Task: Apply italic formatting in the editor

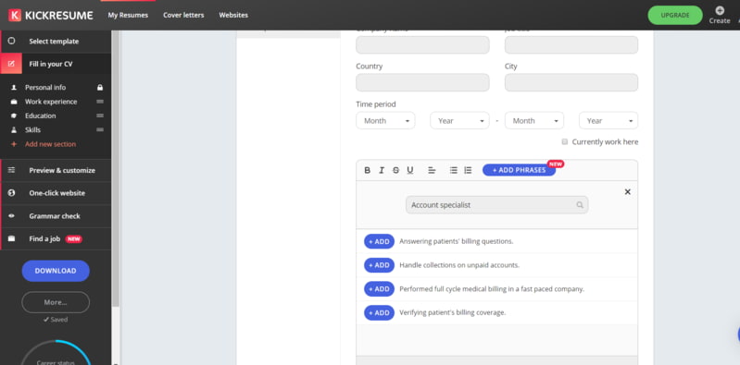Action: (x=382, y=171)
